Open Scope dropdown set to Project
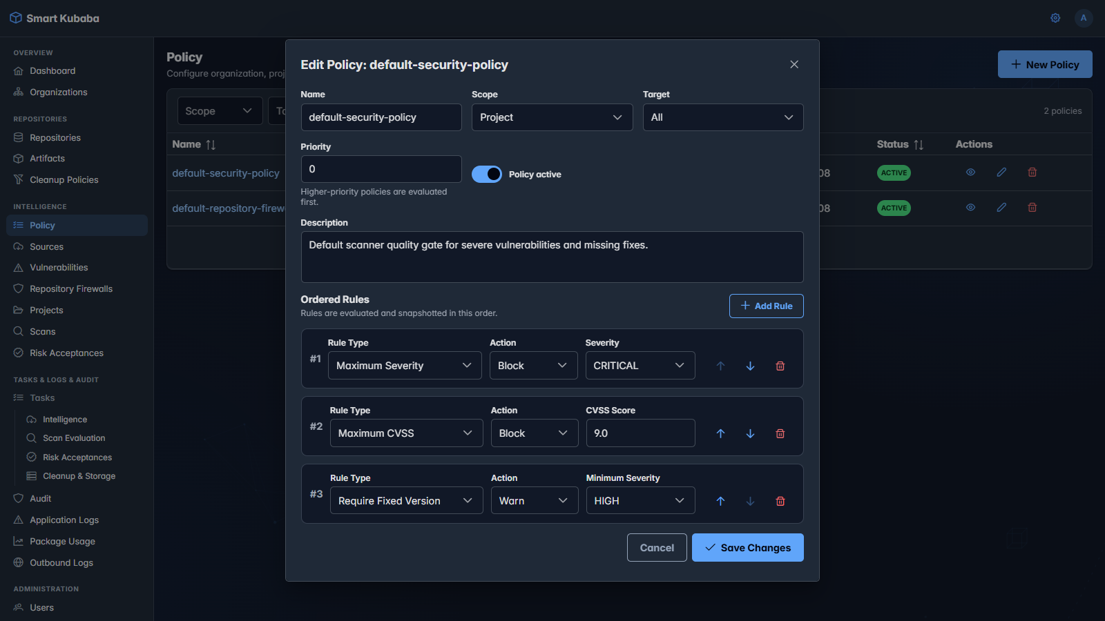 click(552, 117)
